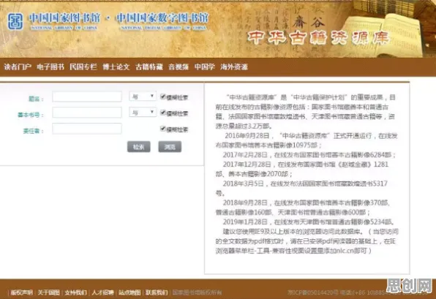
Task: Click the 中国国家数字图书馆 header title
Action: pos(162,18)
